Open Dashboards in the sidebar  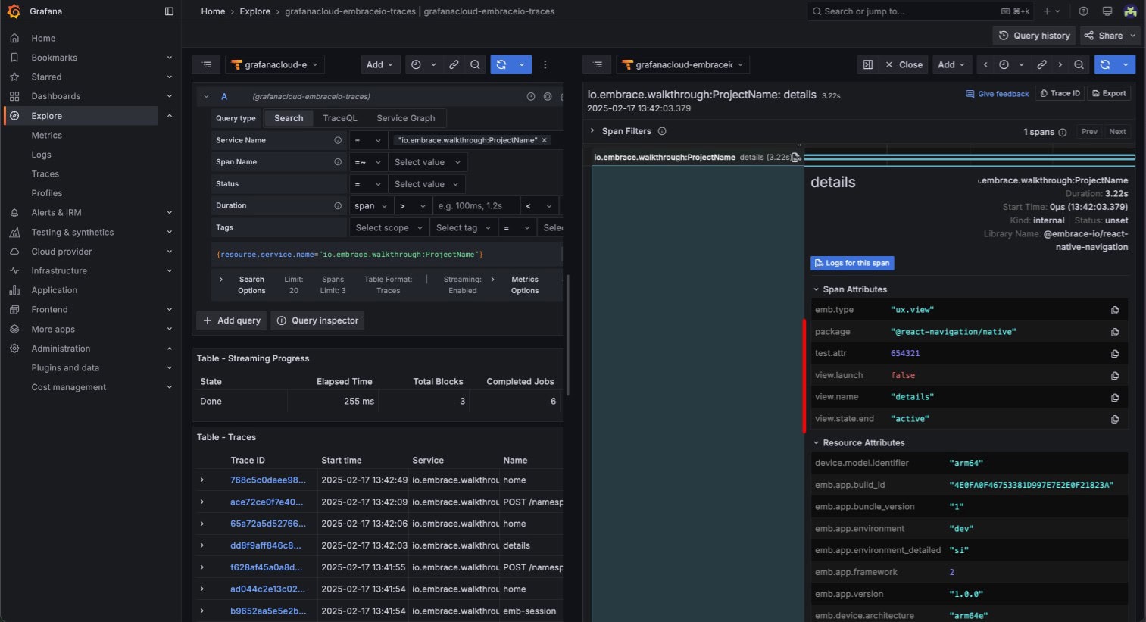[x=56, y=96]
